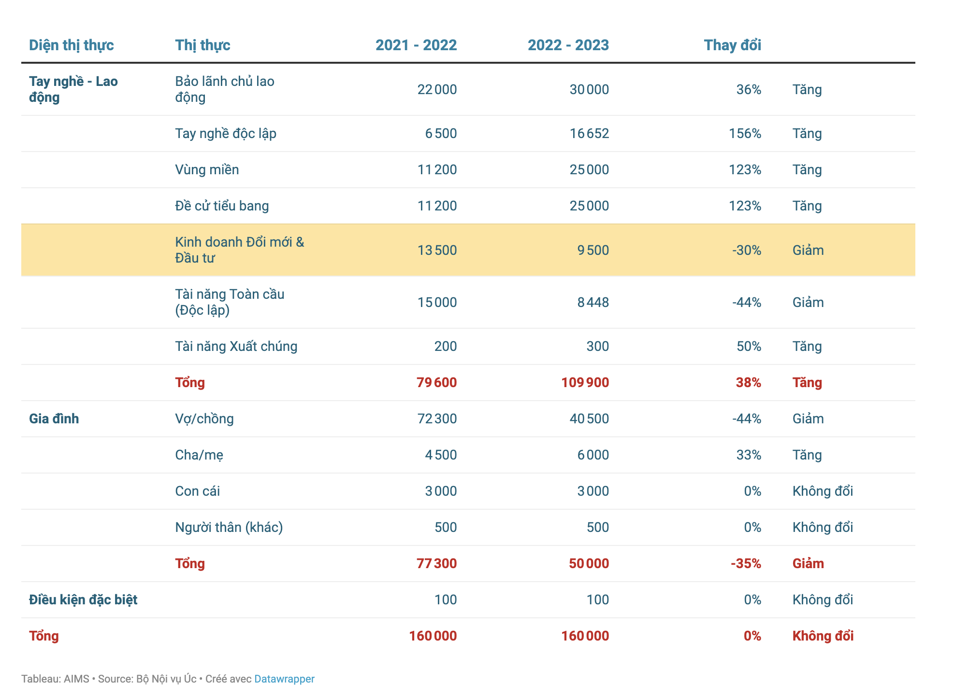Image resolution: width=954 pixels, height=697 pixels.
Task: Click the 156% change value
Action: [745, 133]
